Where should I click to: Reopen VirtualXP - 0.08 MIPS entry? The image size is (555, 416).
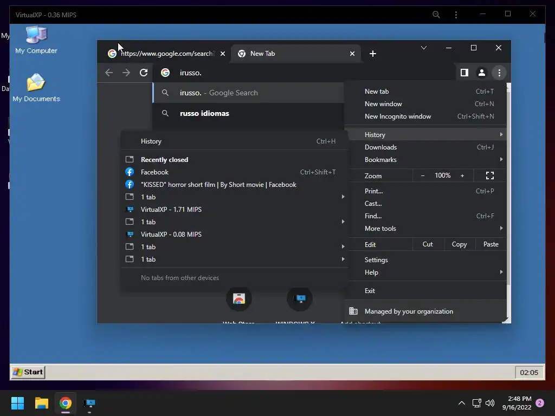(x=234, y=235)
